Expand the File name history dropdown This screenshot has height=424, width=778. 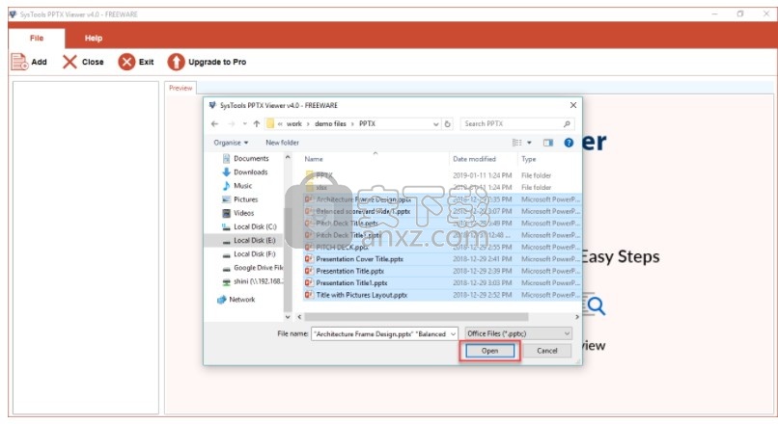click(453, 333)
